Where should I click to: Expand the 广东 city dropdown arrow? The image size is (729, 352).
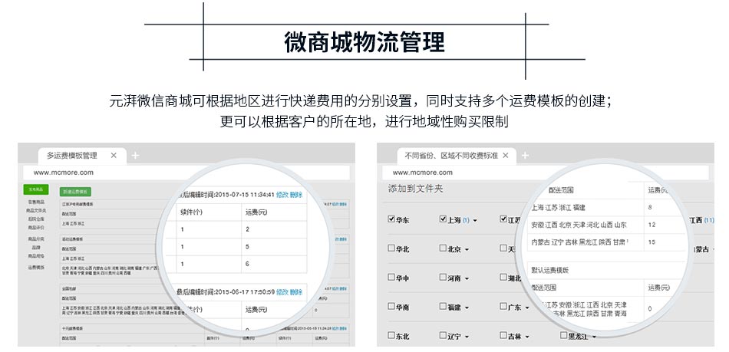[x=527, y=308]
